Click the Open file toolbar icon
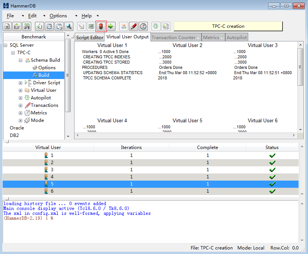The height and width of the screenshot is (254, 308). [x=17, y=26]
